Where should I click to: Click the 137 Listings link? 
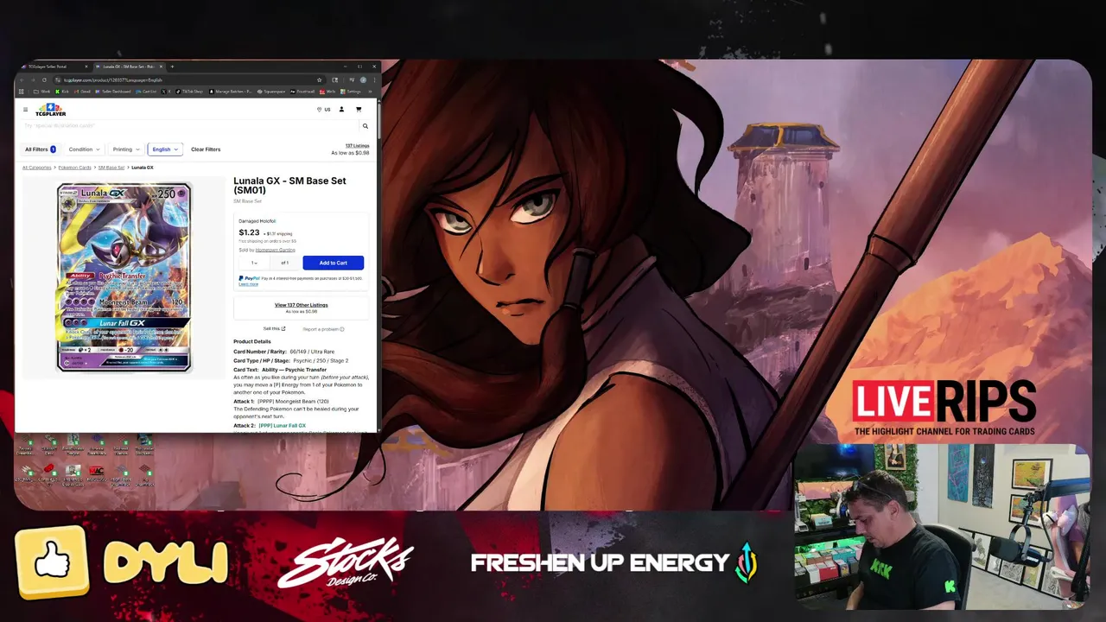(357, 145)
